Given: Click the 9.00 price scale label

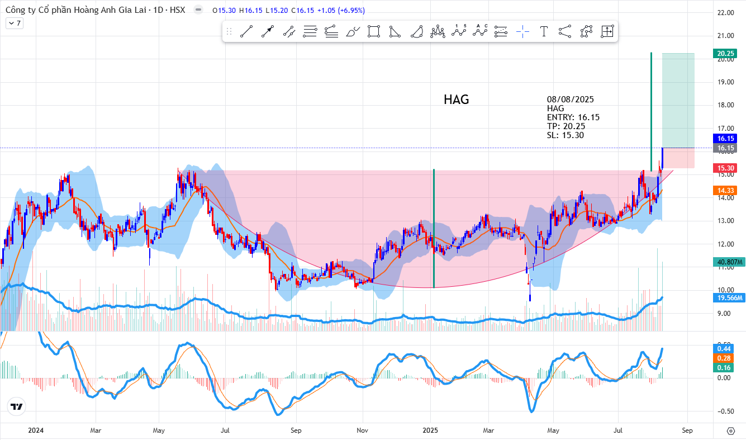Looking at the screenshot, I should point(725,314).
